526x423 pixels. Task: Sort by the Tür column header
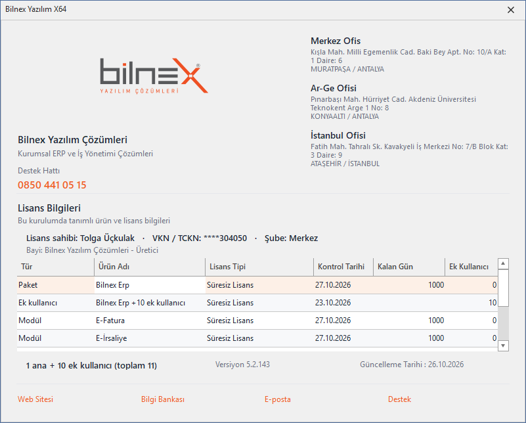click(x=56, y=267)
